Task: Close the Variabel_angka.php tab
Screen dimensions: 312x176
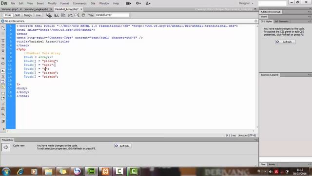Action: 51,9
